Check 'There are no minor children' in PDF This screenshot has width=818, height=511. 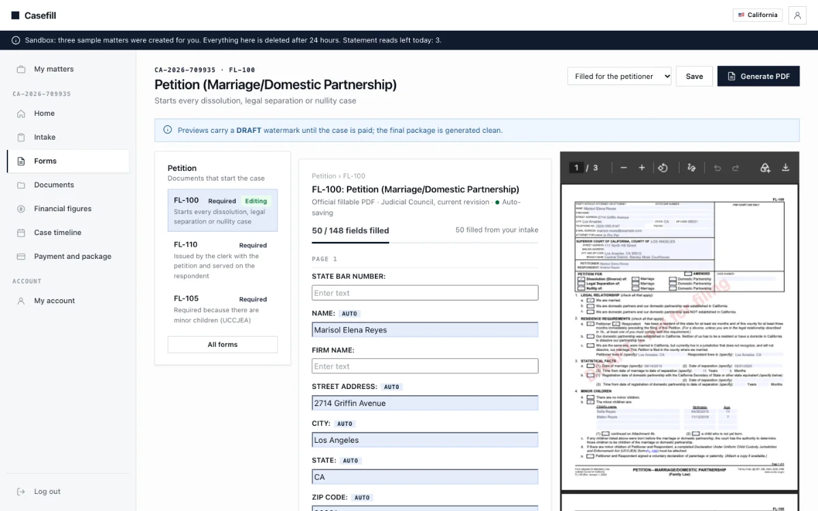point(592,397)
